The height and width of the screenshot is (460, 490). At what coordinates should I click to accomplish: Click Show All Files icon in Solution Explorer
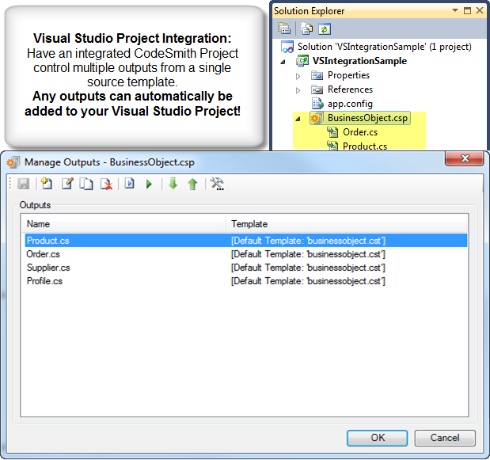306,29
